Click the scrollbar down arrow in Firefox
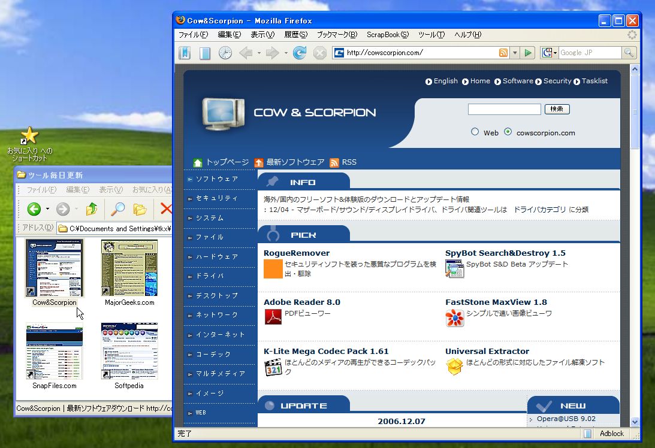Viewport: 655px width, 448px height. point(635,422)
